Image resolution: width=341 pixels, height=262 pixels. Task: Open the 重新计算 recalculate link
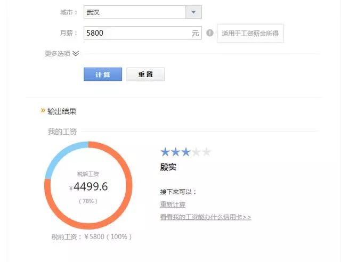[x=173, y=204]
